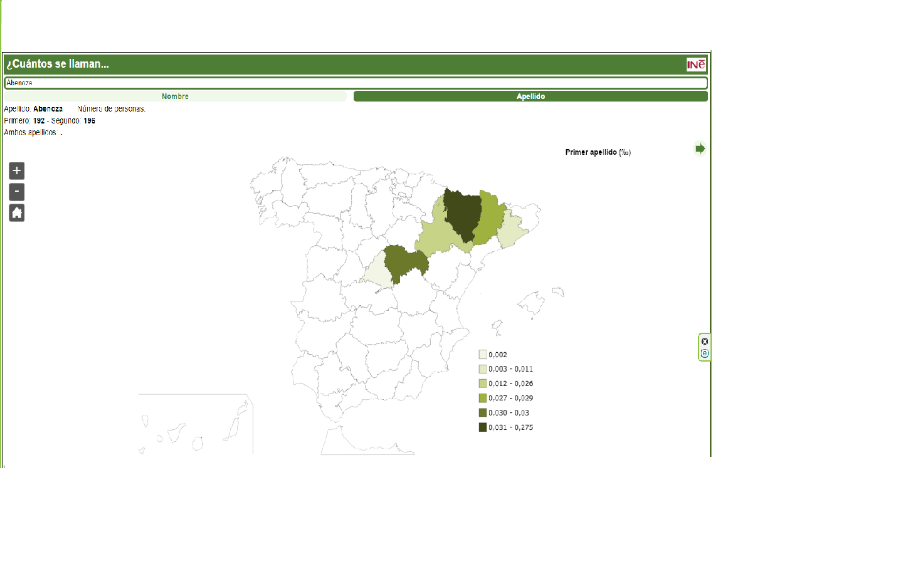Click legend swatch for 0,027 - 0,029
This screenshot has width=903, height=564.
pyautogui.click(x=482, y=398)
